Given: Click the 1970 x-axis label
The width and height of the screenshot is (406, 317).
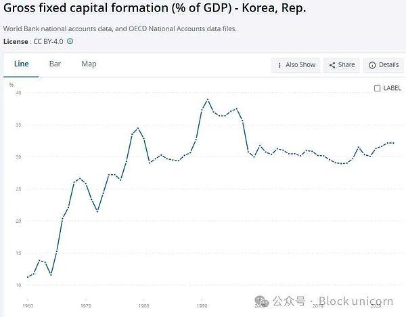Looking at the screenshot, I should click(86, 306).
